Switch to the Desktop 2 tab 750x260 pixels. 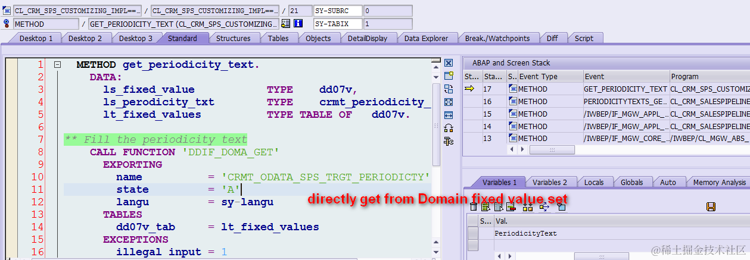(85, 38)
